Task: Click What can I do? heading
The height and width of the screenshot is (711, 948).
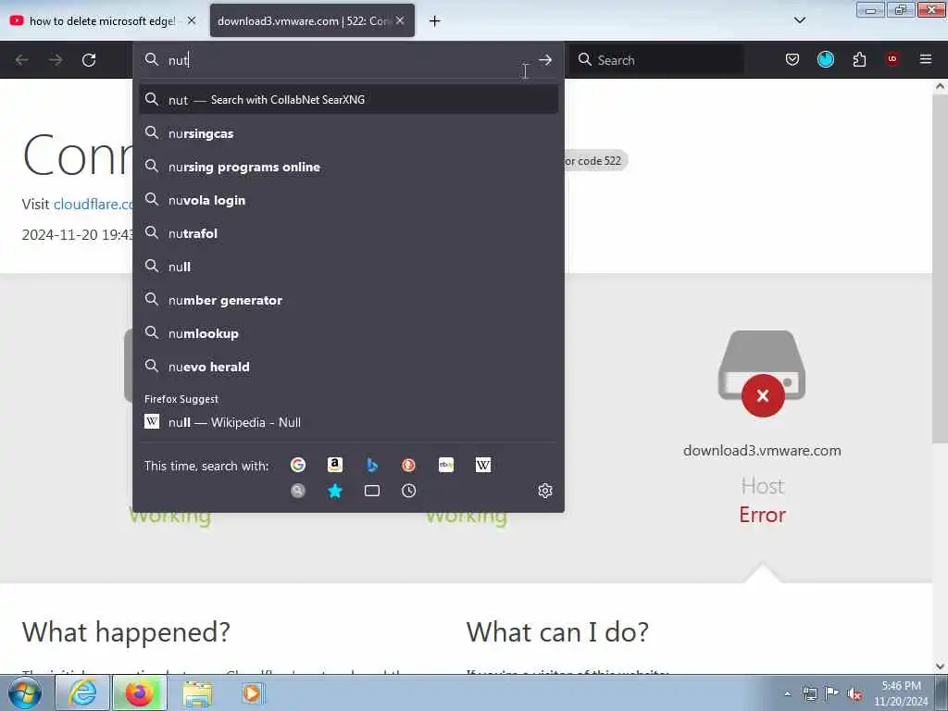Action: [x=557, y=632]
